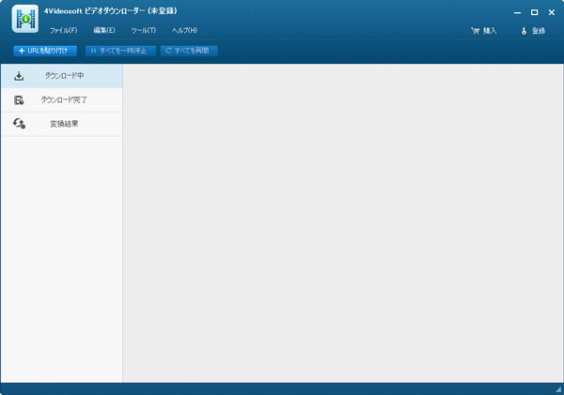Open the ツール(T) menu
The height and width of the screenshot is (395, 564).
click(x=144, y=31)
